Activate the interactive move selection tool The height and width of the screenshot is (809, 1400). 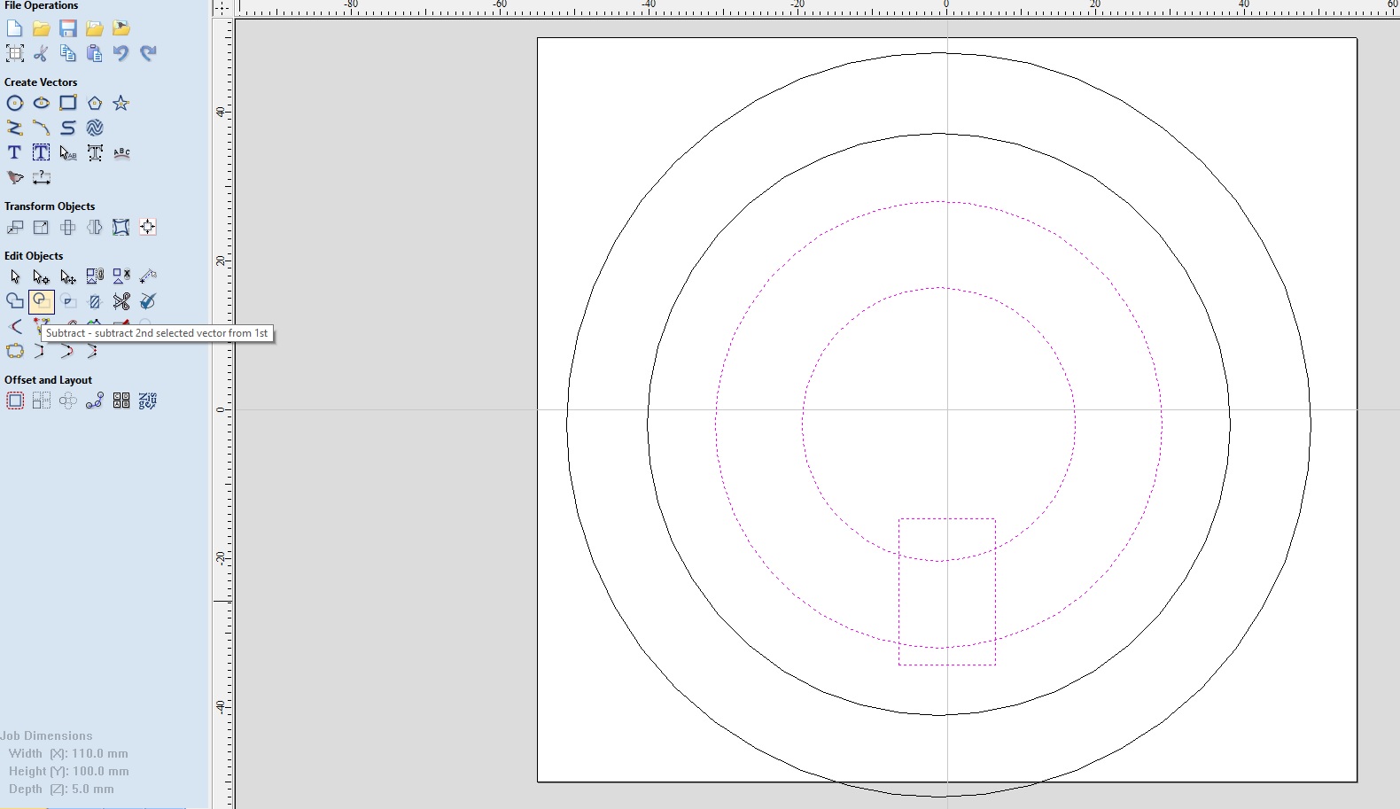coord(67,276)
